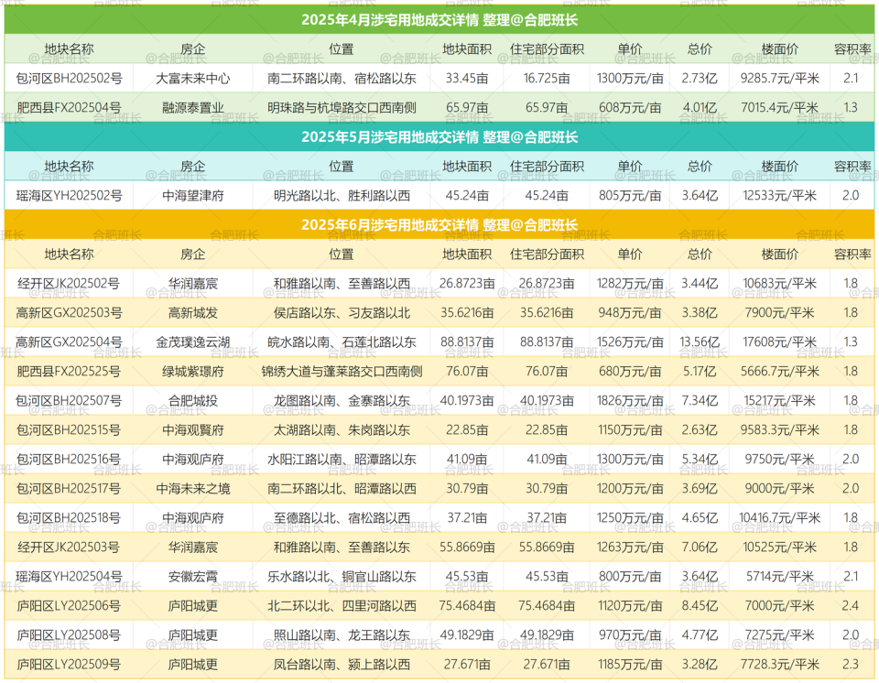The height and width of the screenshot is (683, 879).
Task: Click developer name 绿城紫璟府
Action: coord(193,371)
